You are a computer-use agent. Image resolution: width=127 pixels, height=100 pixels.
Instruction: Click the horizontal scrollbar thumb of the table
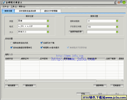52,81
